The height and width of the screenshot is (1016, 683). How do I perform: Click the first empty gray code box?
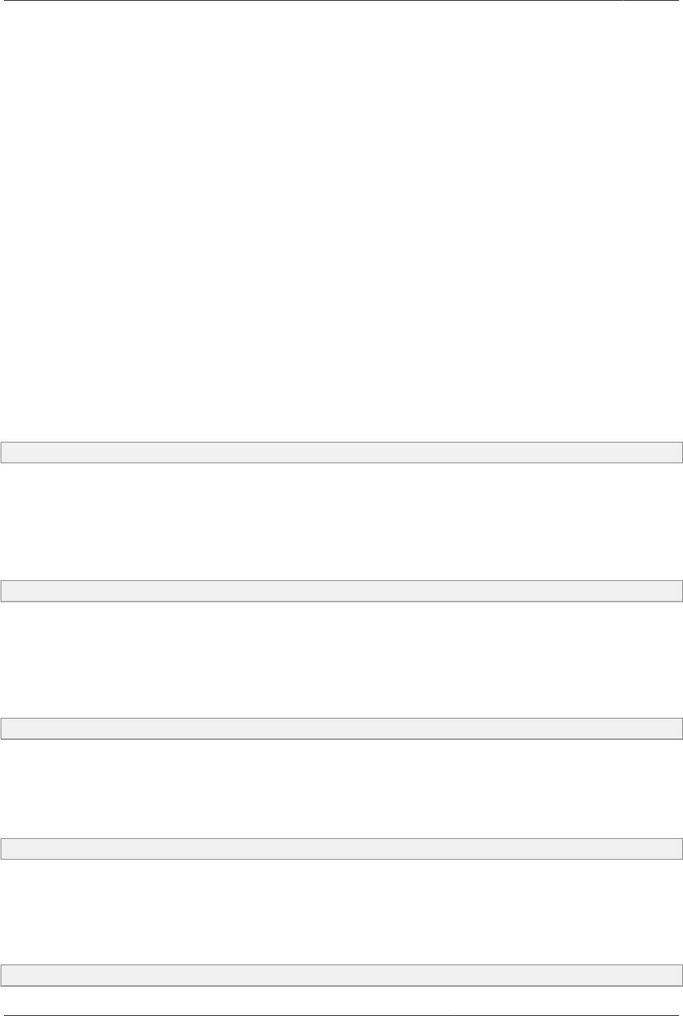341,453
